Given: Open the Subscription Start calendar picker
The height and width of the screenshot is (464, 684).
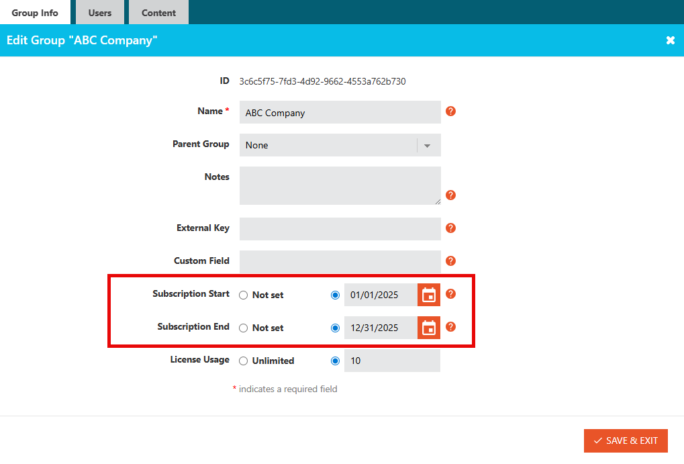Looking at the screenshot, I should (x=428, y=295).
